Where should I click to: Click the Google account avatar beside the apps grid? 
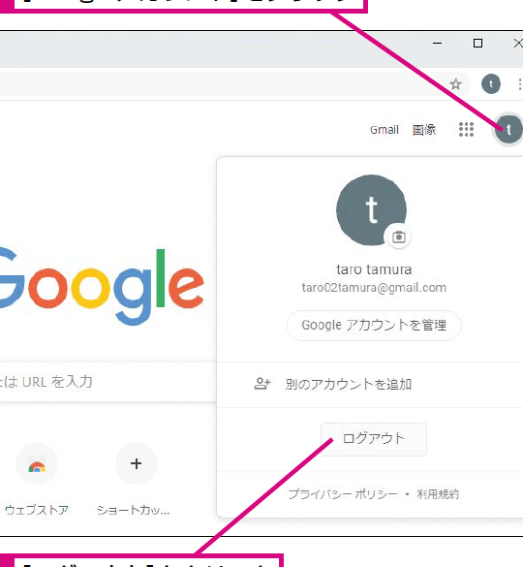point(508,130)
